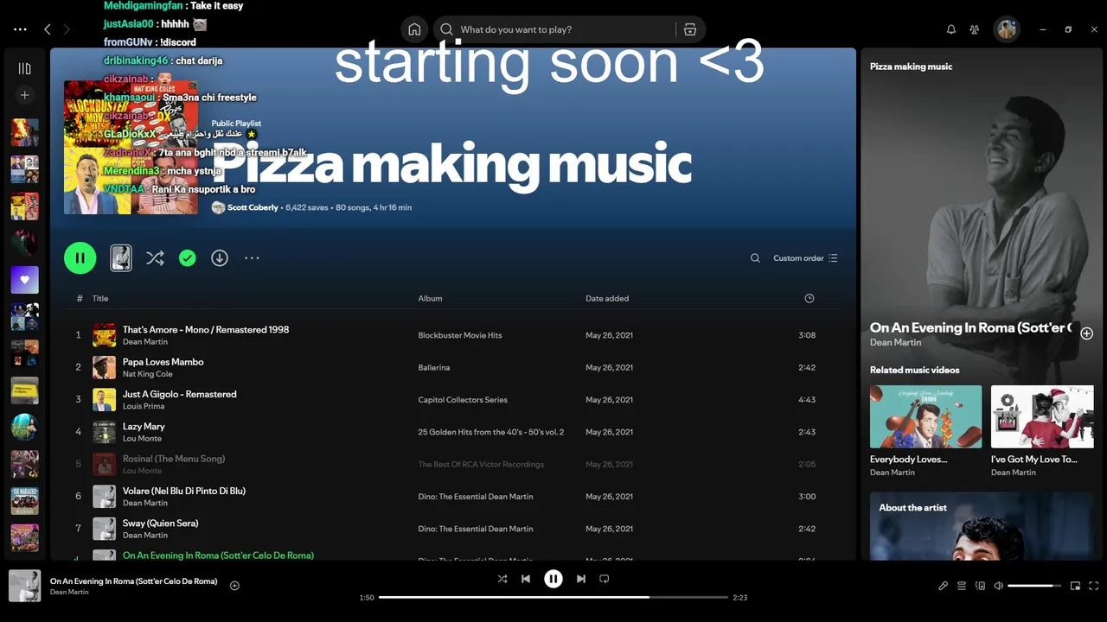Open Pizza making music panel title

coord(911,67)
